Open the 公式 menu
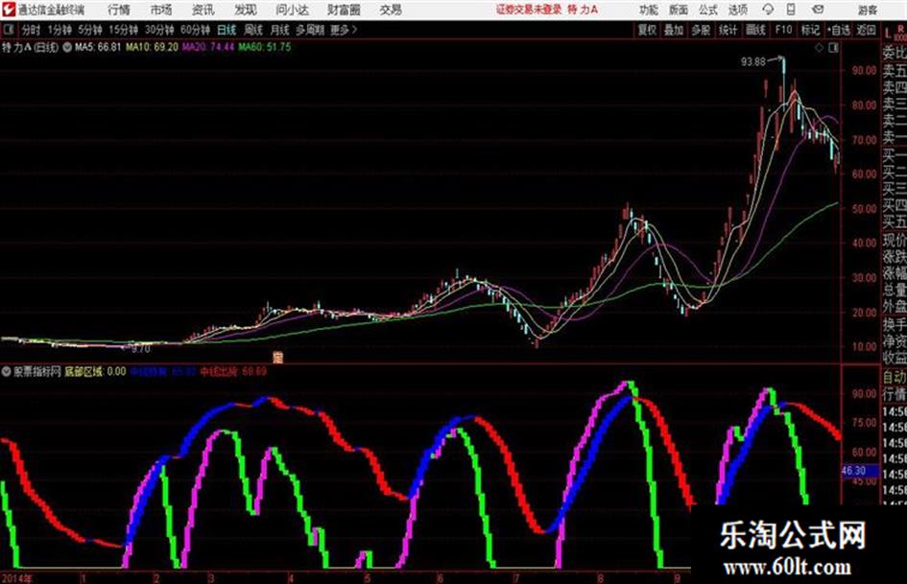The height and width of the screenshot is (584, 907). pos(708,10)
